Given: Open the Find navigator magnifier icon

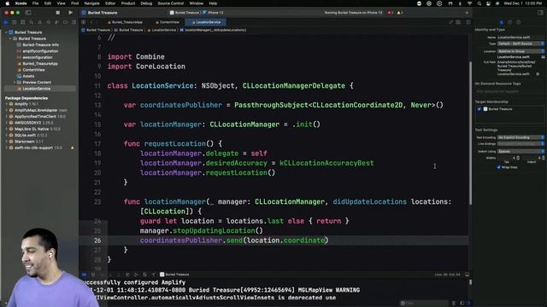Looking at the screenshot, I should [32, 22].
